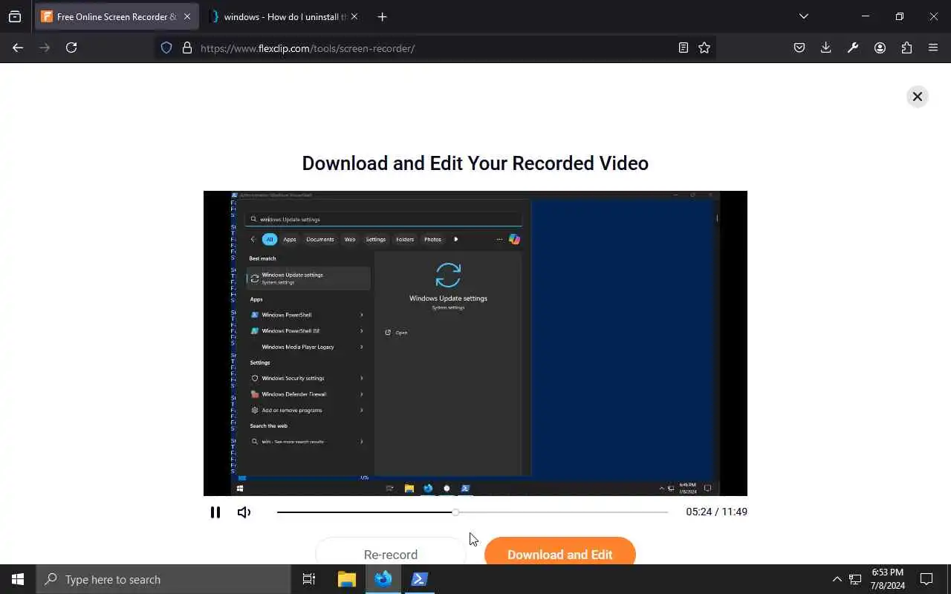This screenshot has width=951, height=594.
Task: Open the notifications action center
Action: 926,579
